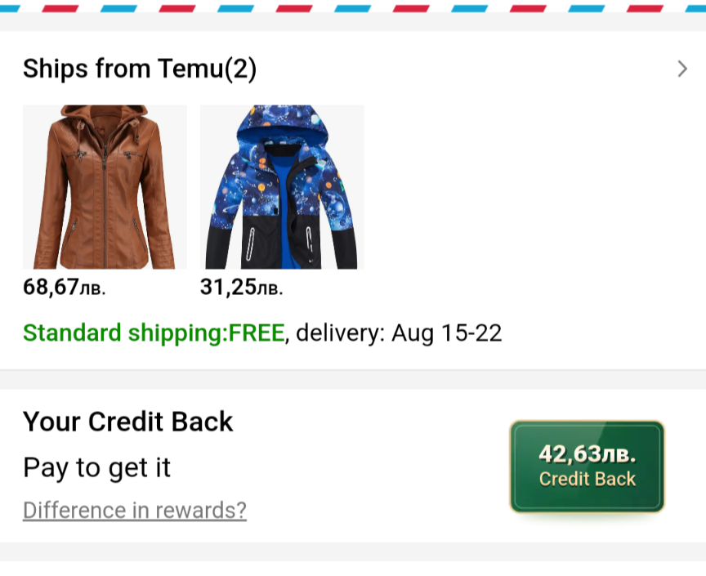Click the Credit Back label on green badge
The width and height of the screenshot is (706, 576).
tap(587, 480)
